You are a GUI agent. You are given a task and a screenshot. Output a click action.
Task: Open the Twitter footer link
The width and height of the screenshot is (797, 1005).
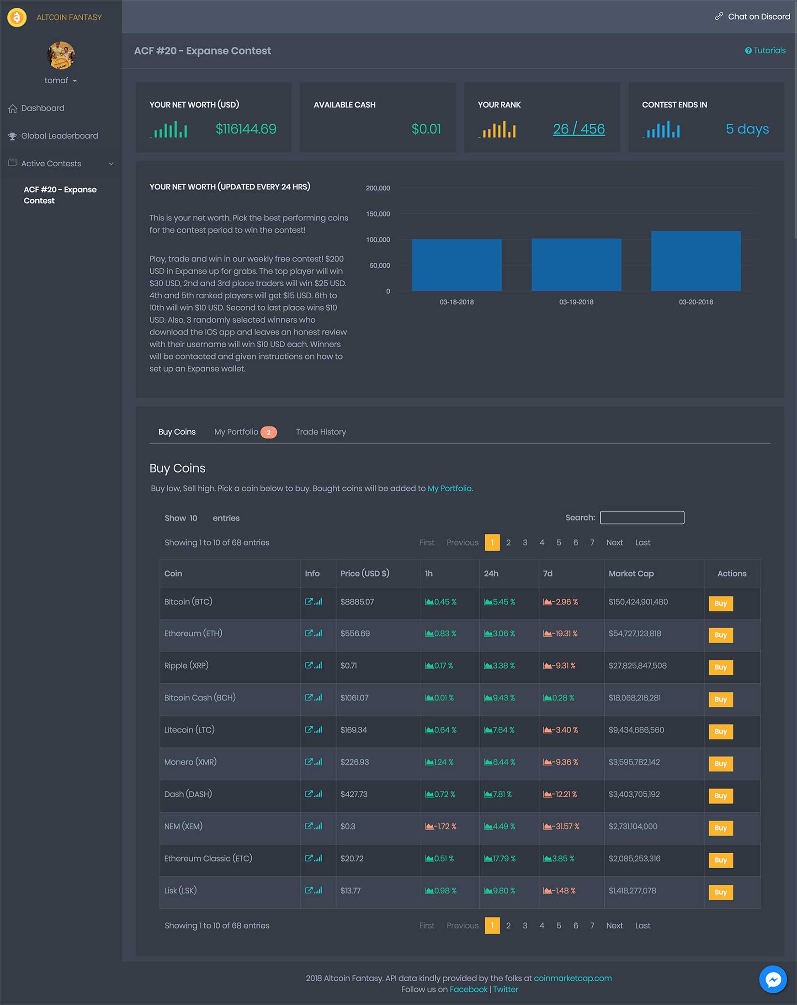(505, 989)
